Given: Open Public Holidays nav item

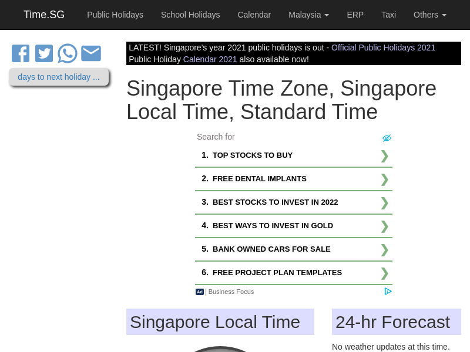Looking at the screenshot, I should coord(115,15).
